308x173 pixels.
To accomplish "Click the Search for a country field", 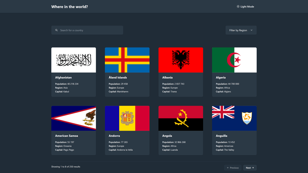I will 89,30.
